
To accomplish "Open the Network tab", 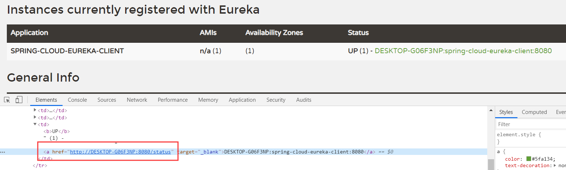I will click(137, 100).
